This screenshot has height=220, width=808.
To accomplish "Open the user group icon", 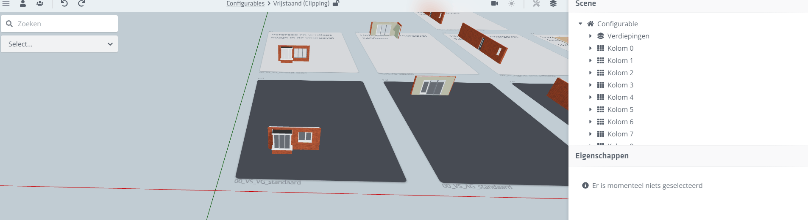I will coord(40,3).
